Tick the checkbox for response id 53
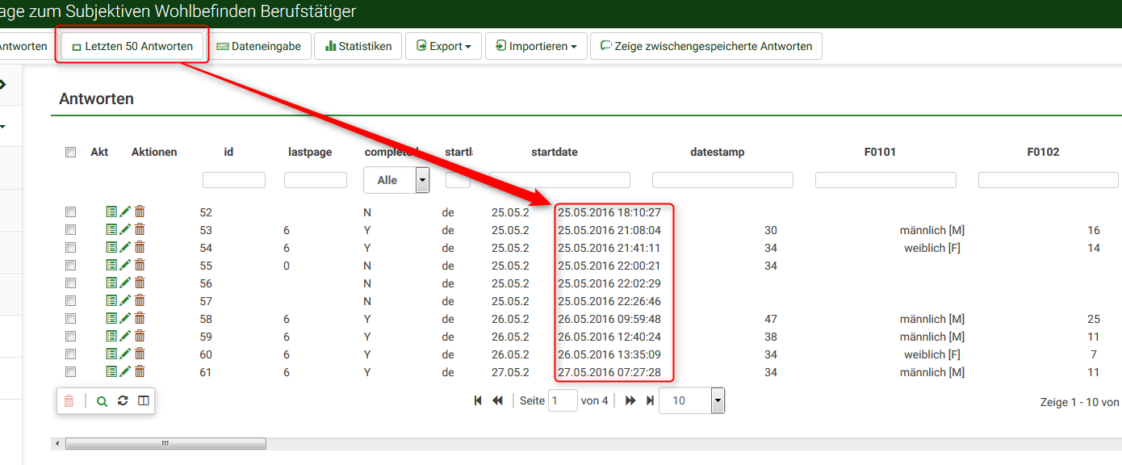The width and height of the screenshot is (1122, 465). (x=70, y=230)
